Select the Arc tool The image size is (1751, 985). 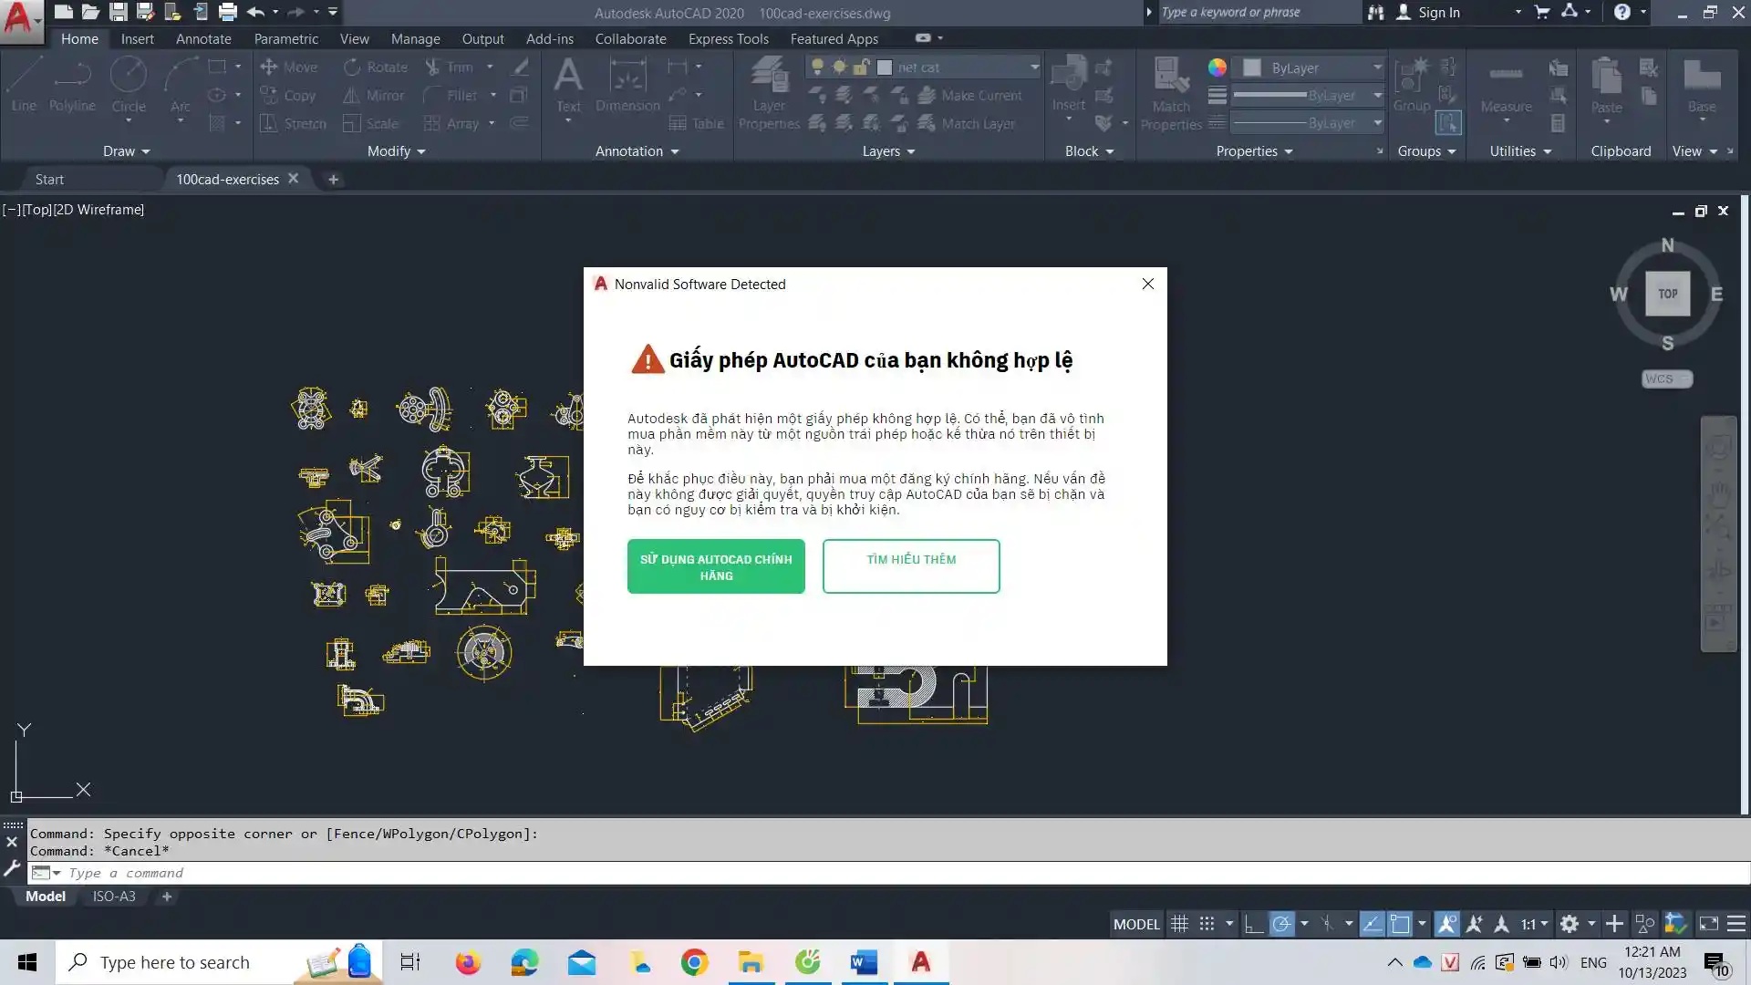[x=181, y=85]
